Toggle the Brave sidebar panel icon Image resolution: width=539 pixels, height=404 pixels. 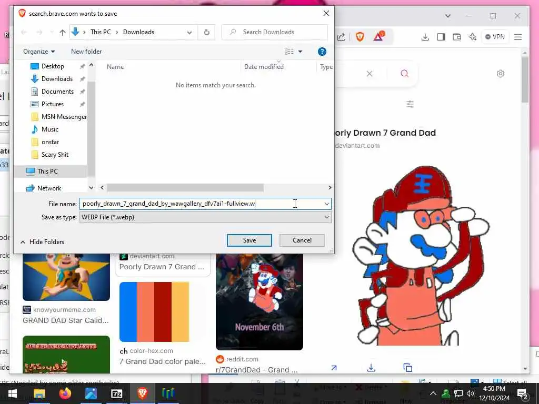click(441, 37)
